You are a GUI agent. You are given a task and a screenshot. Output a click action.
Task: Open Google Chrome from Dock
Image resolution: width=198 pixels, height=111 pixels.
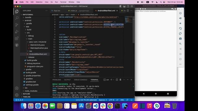click(110, 106)
